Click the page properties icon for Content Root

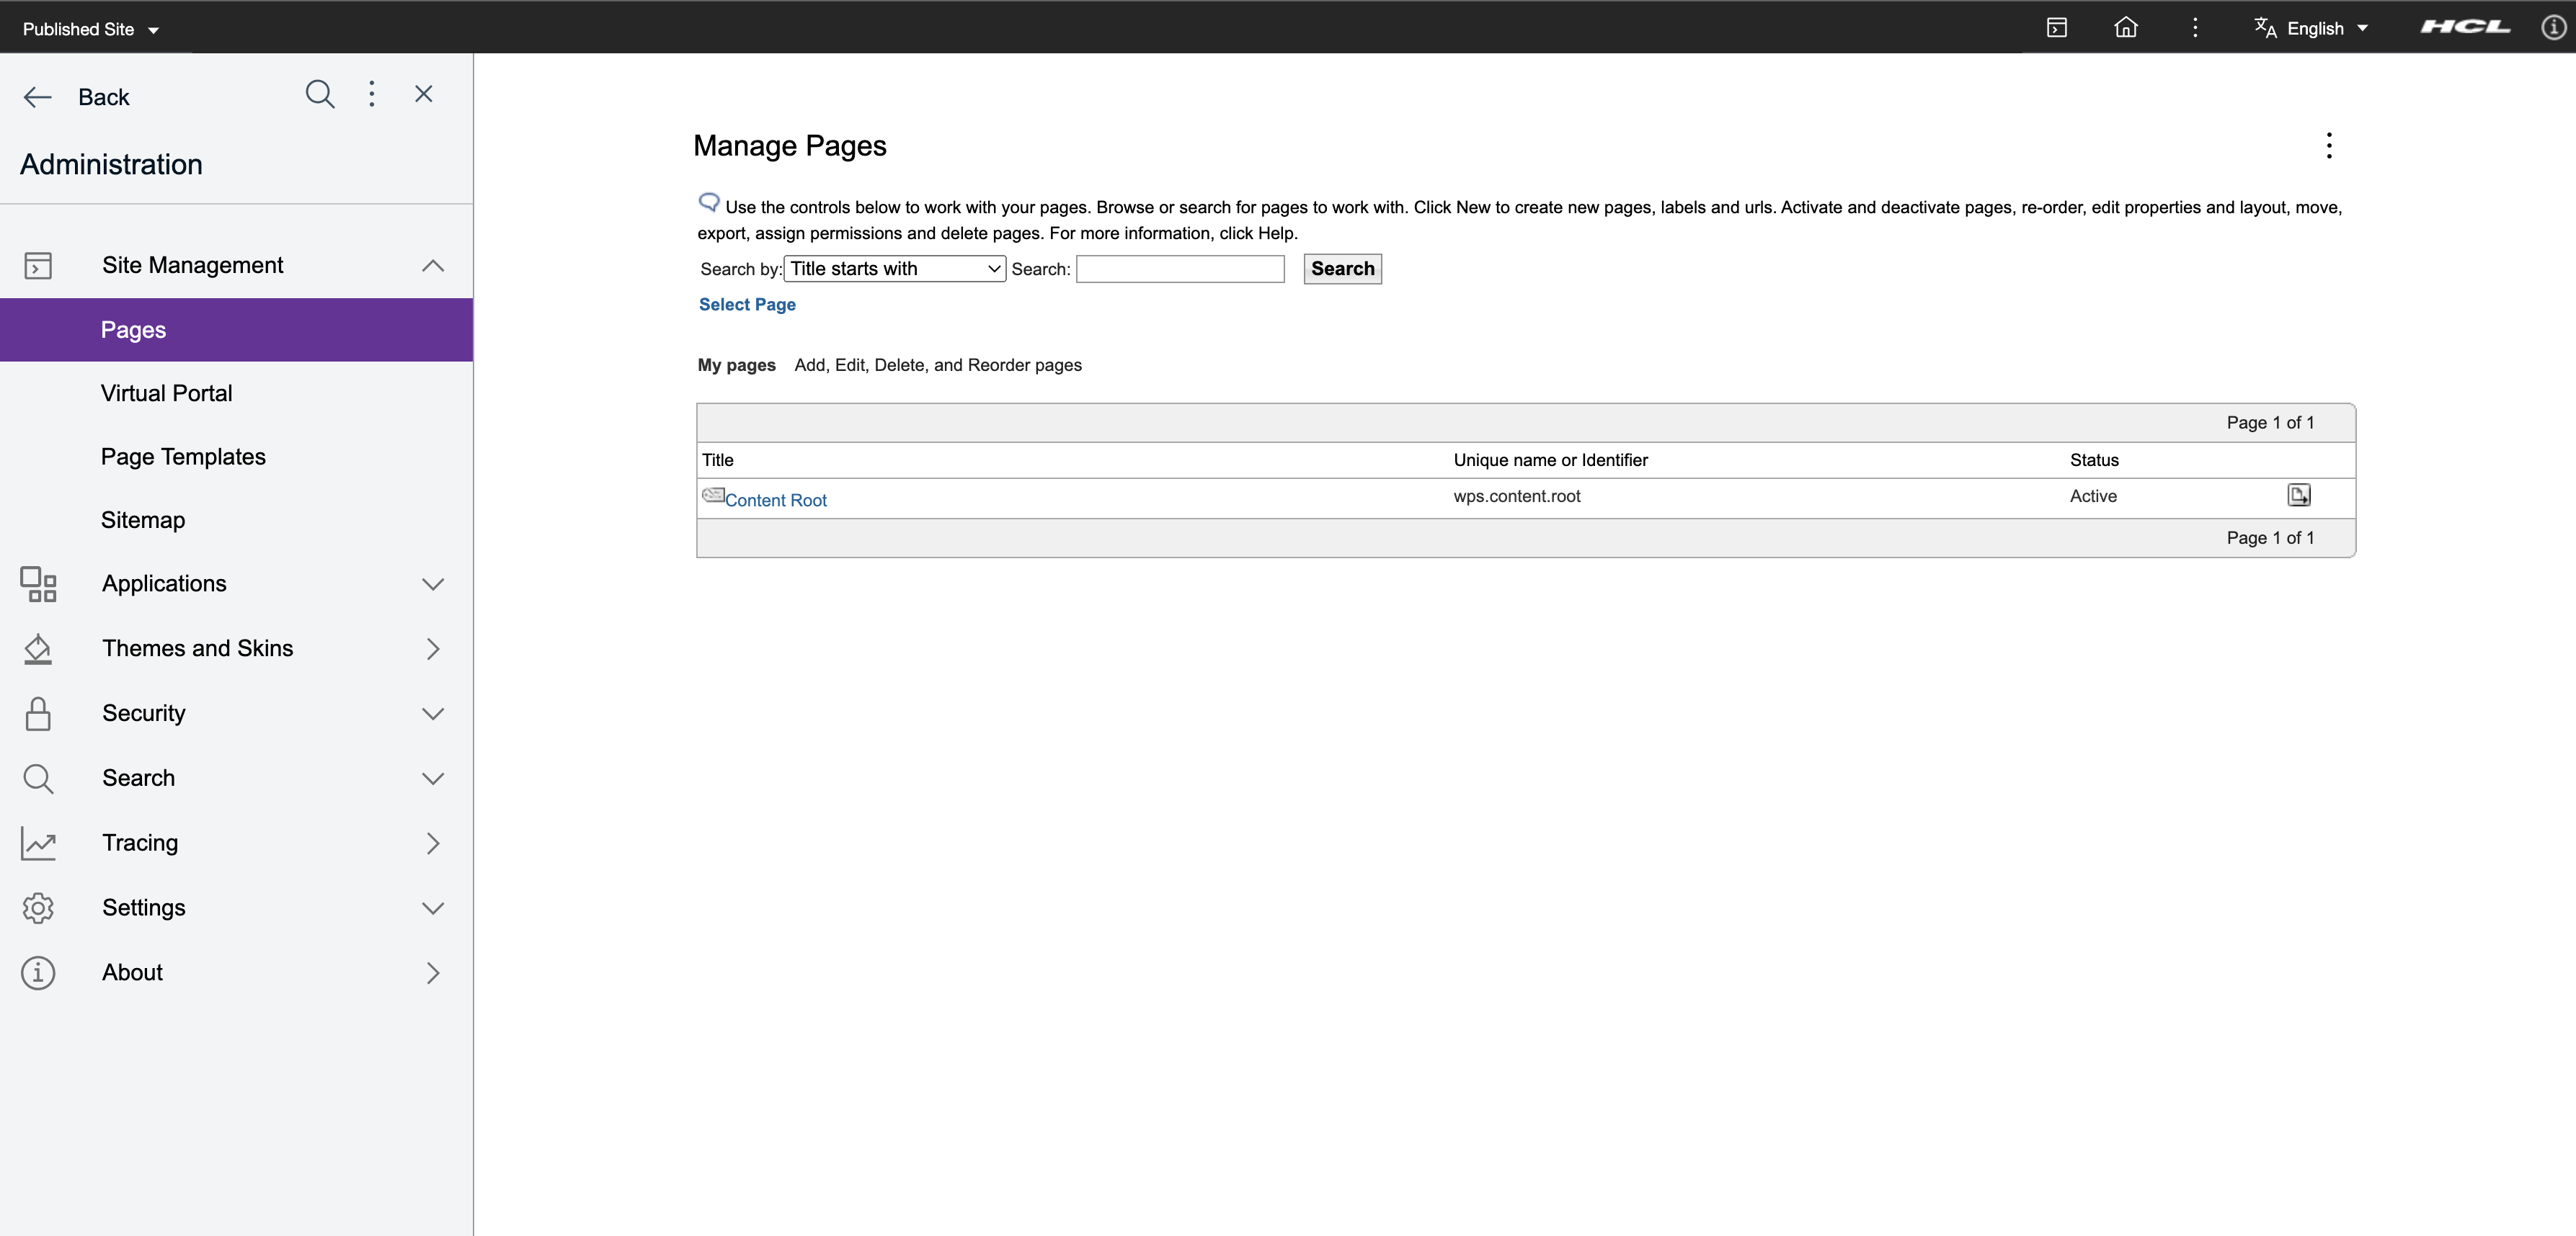point(2299,494)
